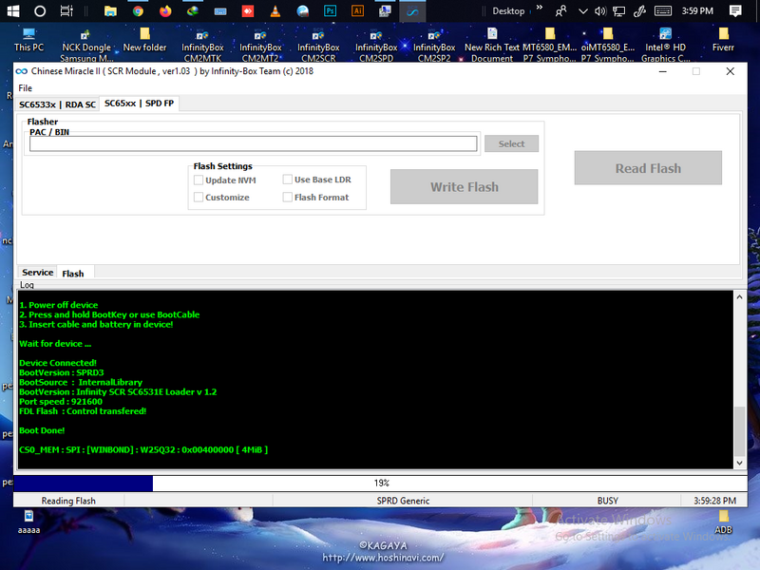Select the ADB folder on desktop

723,522
